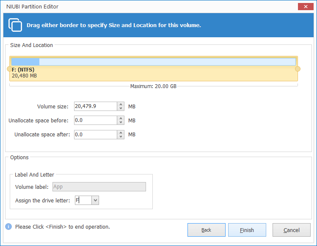Screen dimensions: 317x246
Task: Go to previous step with Back
Action: [207, 230]
